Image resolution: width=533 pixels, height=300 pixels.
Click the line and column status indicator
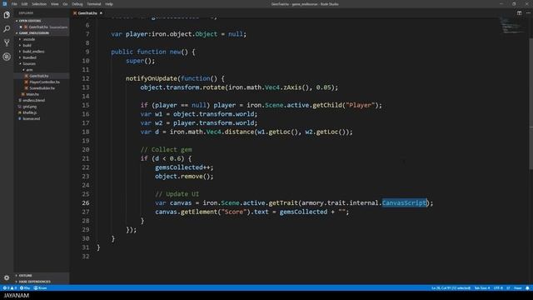[x=451, y=288]
